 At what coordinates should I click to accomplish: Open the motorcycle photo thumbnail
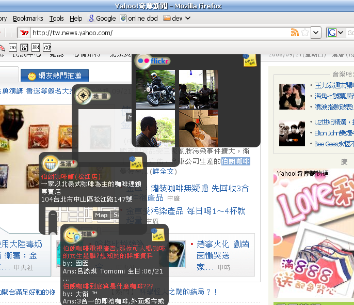155,88
